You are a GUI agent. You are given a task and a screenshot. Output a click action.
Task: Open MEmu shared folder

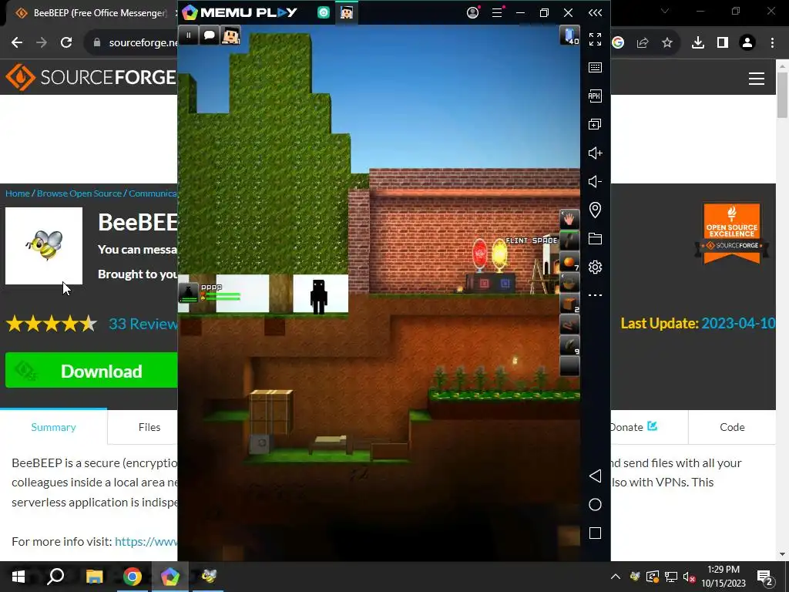point(596,239)
